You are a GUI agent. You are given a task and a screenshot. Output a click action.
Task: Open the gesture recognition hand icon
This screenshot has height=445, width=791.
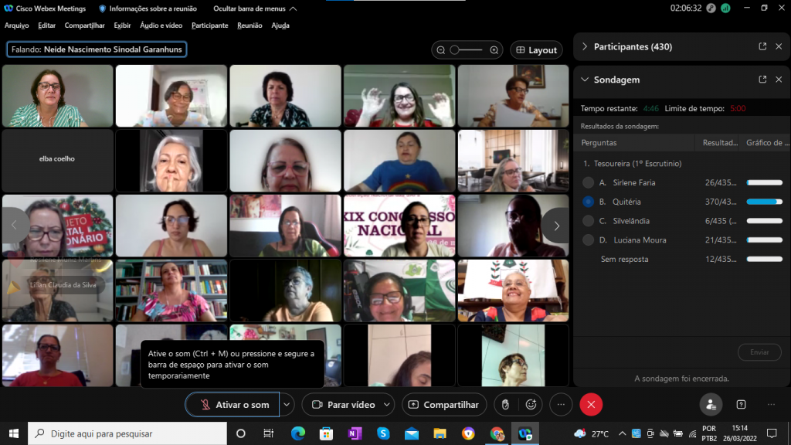pos(505,404)
